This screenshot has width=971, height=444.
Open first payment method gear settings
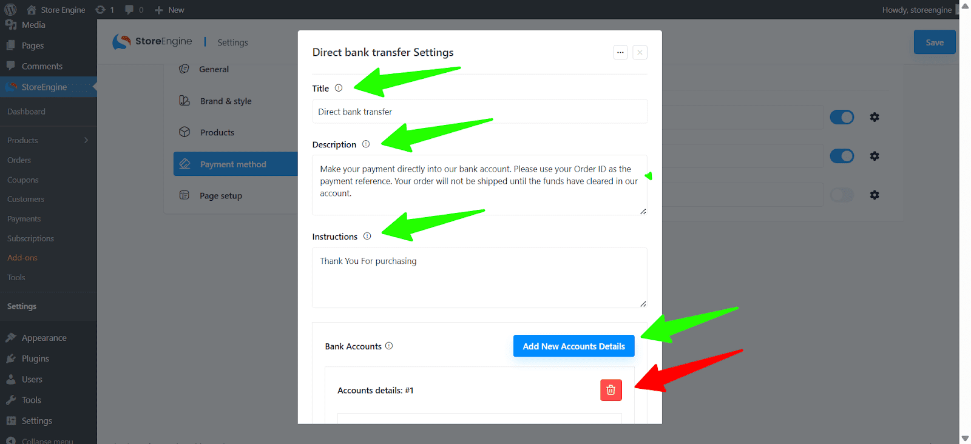coord(875,117)
